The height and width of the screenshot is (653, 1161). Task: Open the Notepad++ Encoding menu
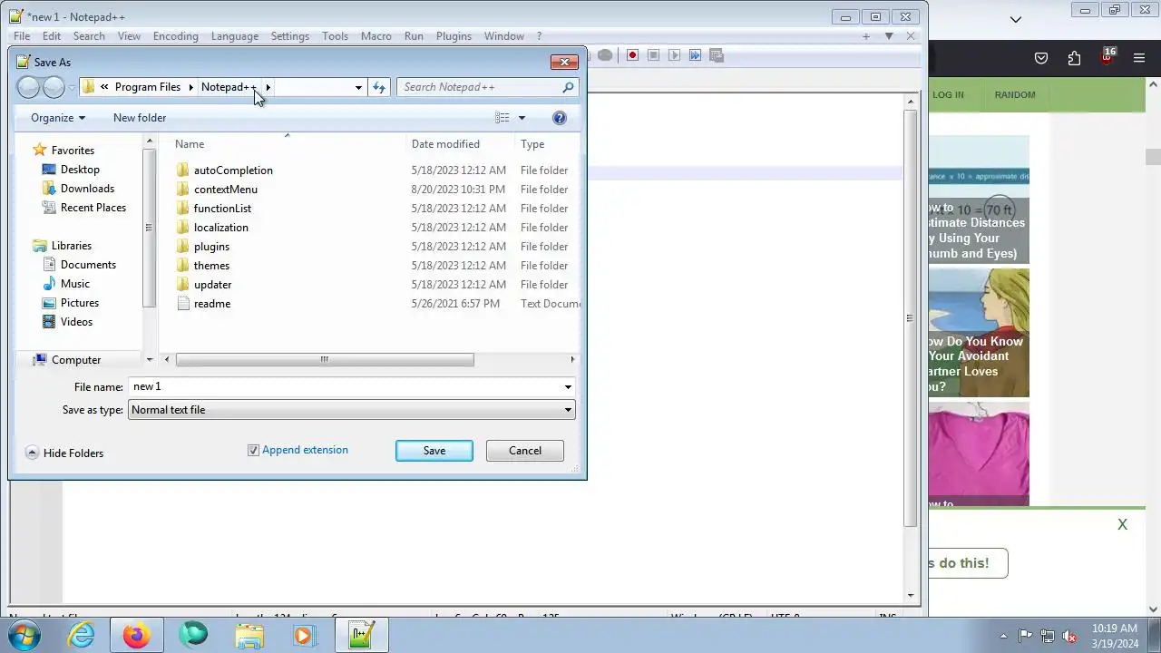pos(176,36)
